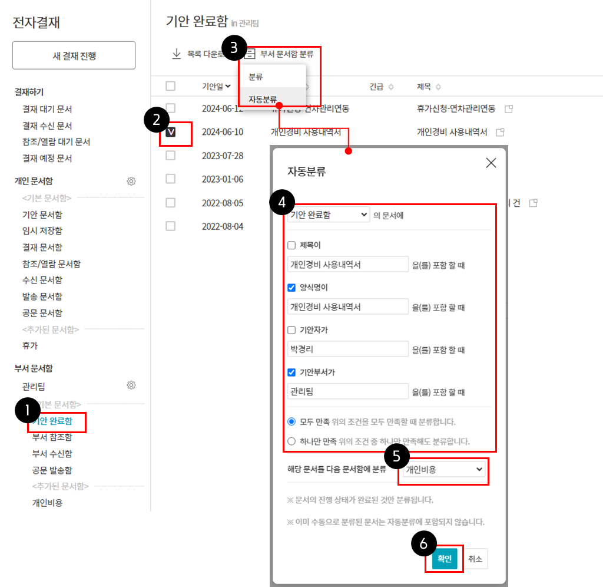
Task: Enable the 제목이 condition checkbox
Action: point(291,245)
